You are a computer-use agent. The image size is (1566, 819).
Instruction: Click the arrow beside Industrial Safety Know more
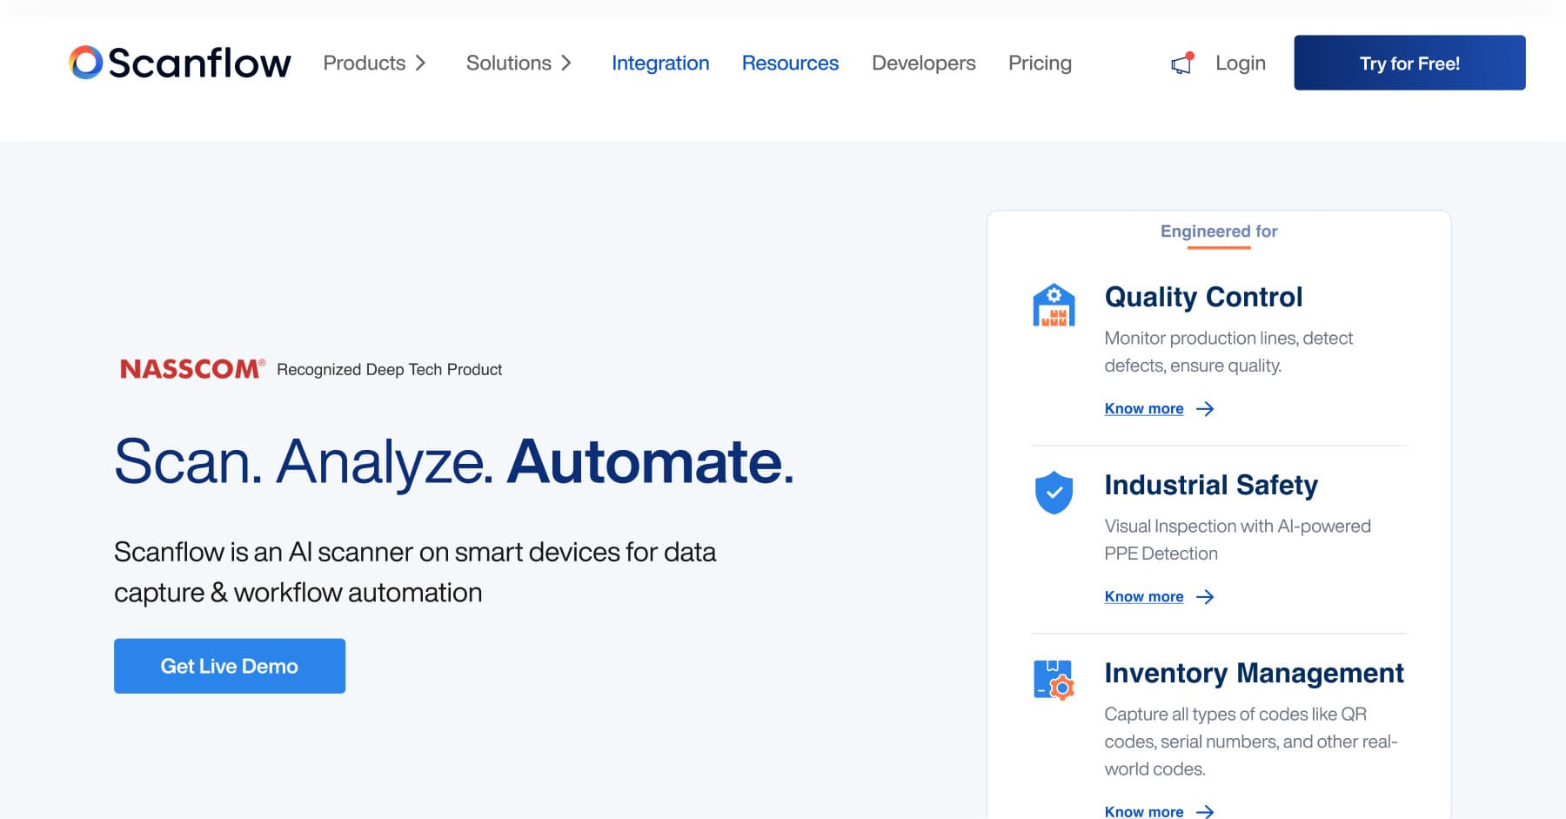[x=1205, y=597]
